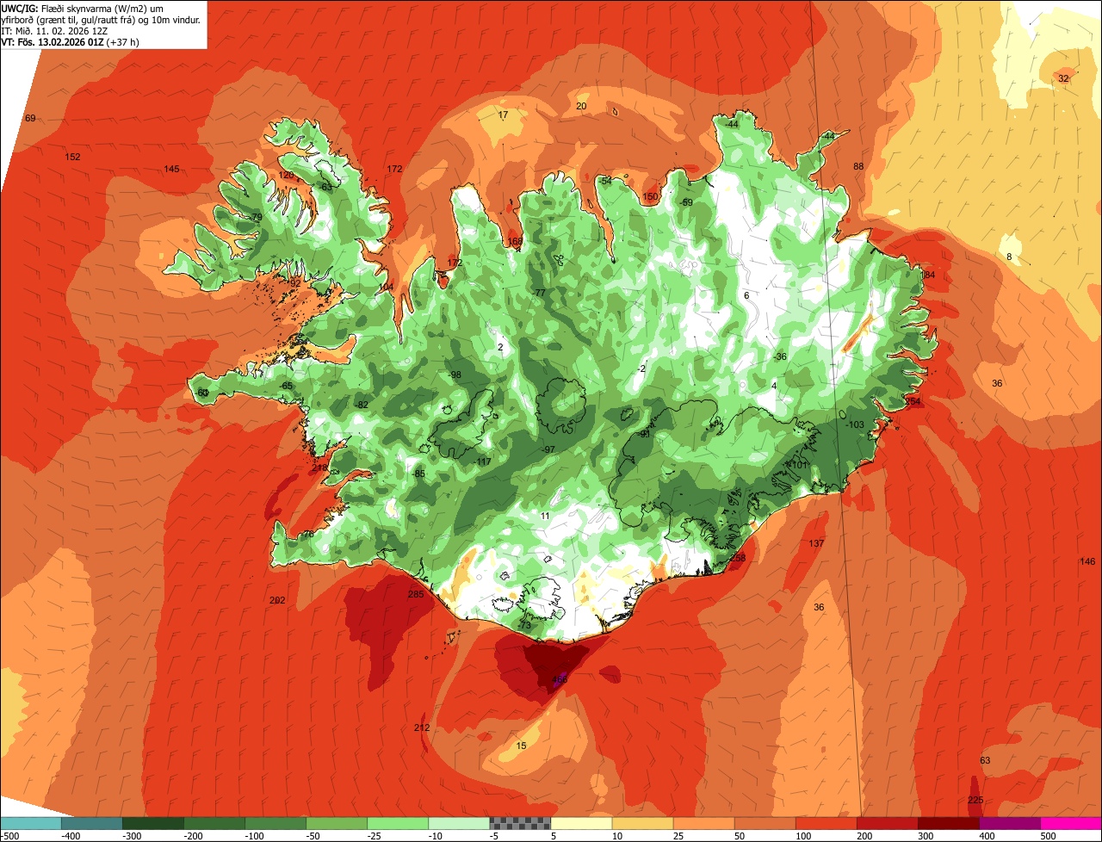Click the pale yellow swatch between 5 and 10
Viewport: 1102px width, 842px height.
(581, 823)
